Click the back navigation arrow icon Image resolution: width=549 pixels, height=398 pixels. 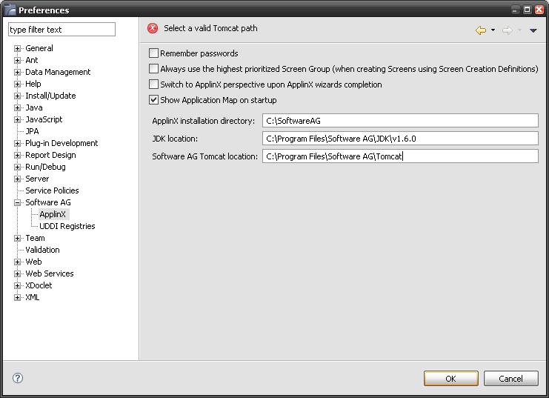coord(481,30)
